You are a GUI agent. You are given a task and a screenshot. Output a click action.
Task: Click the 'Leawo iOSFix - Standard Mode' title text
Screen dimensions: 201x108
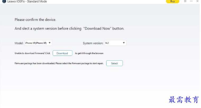pyautogui.click(x=27, y=1)
